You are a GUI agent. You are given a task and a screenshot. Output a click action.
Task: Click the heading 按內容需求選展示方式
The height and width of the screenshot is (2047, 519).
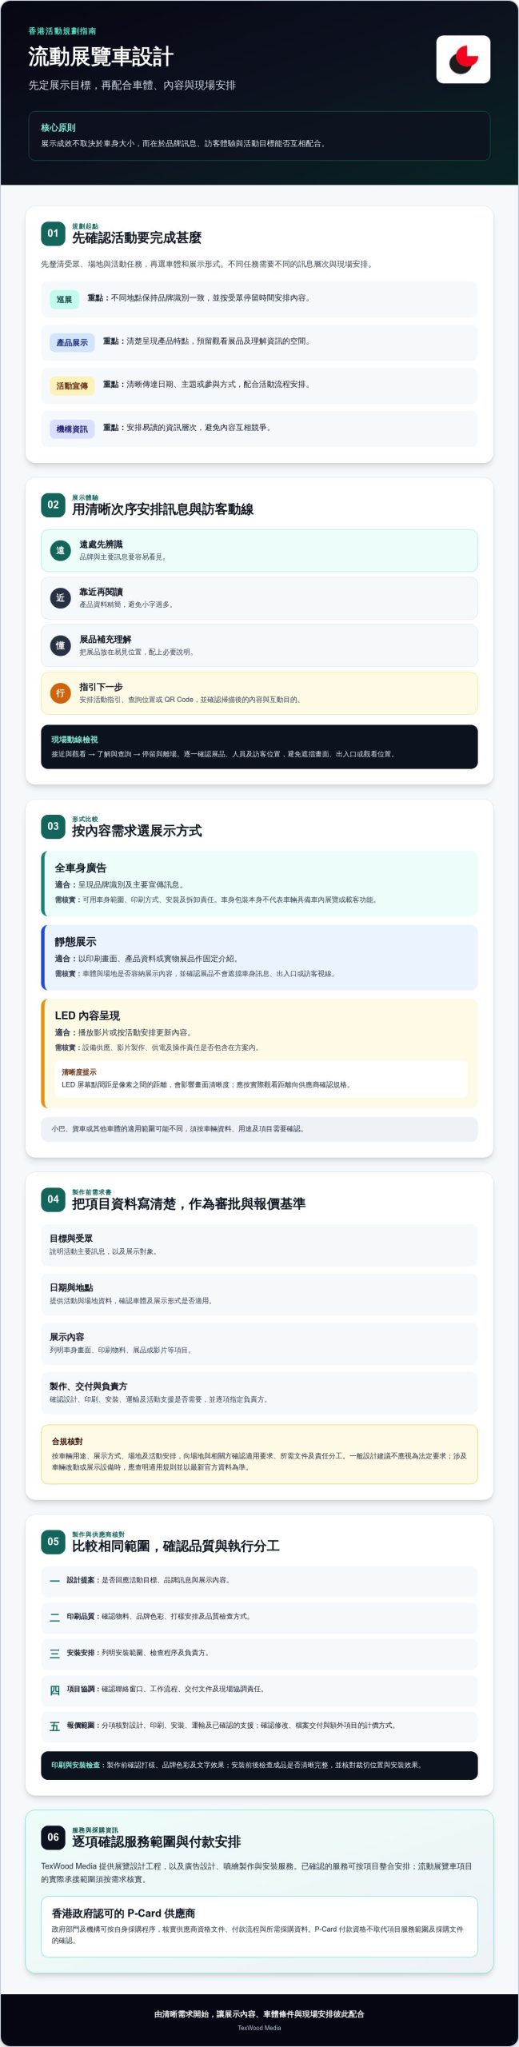tap(137, 831)
